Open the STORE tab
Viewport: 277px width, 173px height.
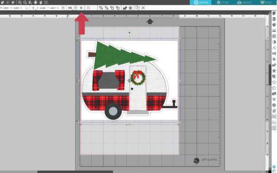(x=223, y=2)
